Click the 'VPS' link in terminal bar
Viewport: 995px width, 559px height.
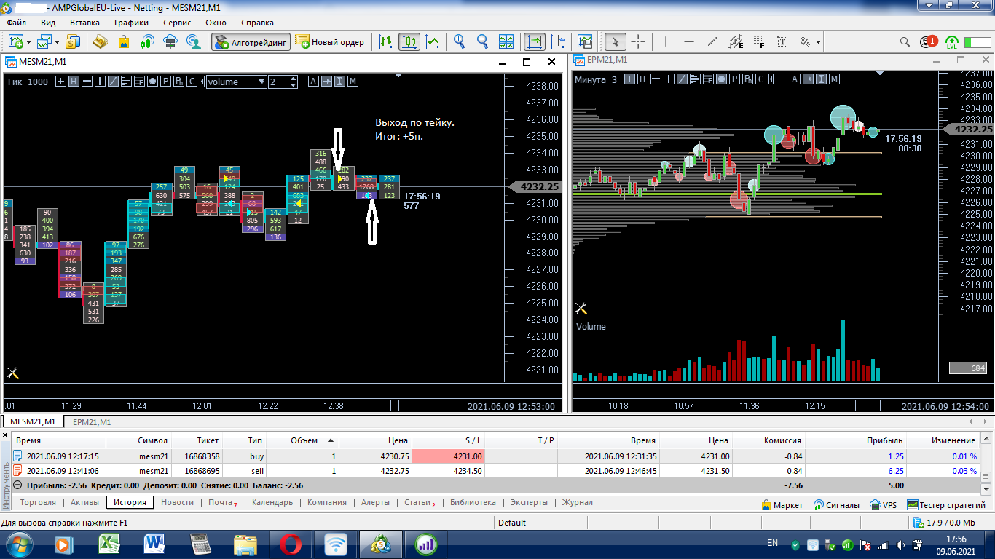[884, 504]
